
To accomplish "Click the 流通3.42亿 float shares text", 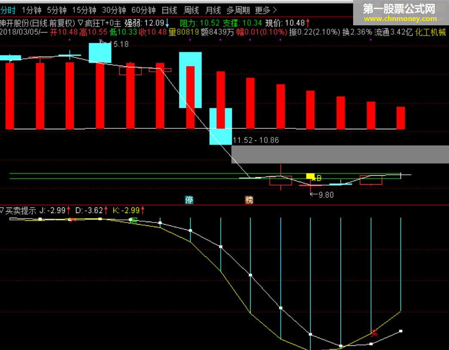I will (393, 32).
